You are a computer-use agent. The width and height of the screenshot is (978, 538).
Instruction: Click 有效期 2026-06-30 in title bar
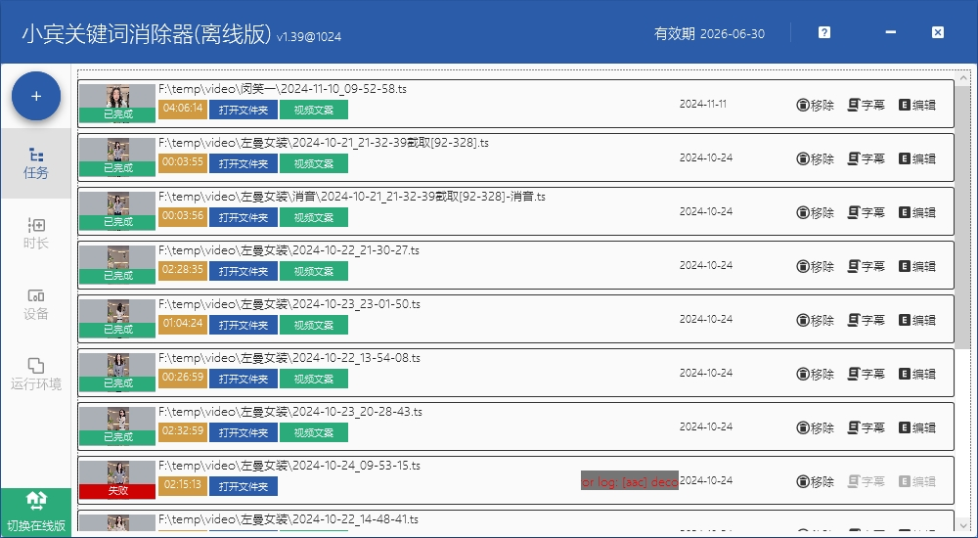709,33
